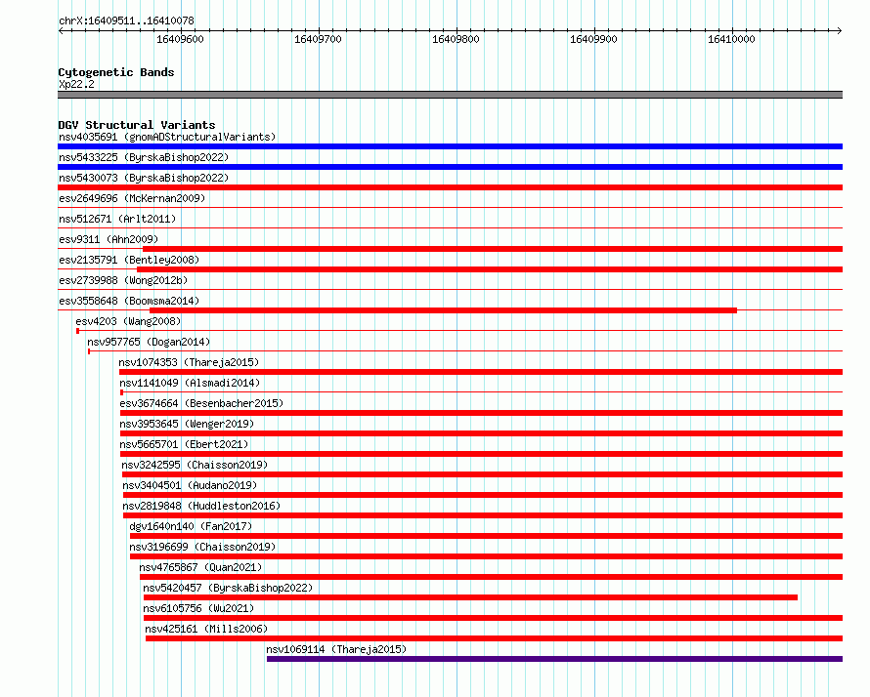This screenshot has width=870, height=697.
Task: Click the gray Xp22.2 cytogenetic band bar
Action: click(450, 95)
